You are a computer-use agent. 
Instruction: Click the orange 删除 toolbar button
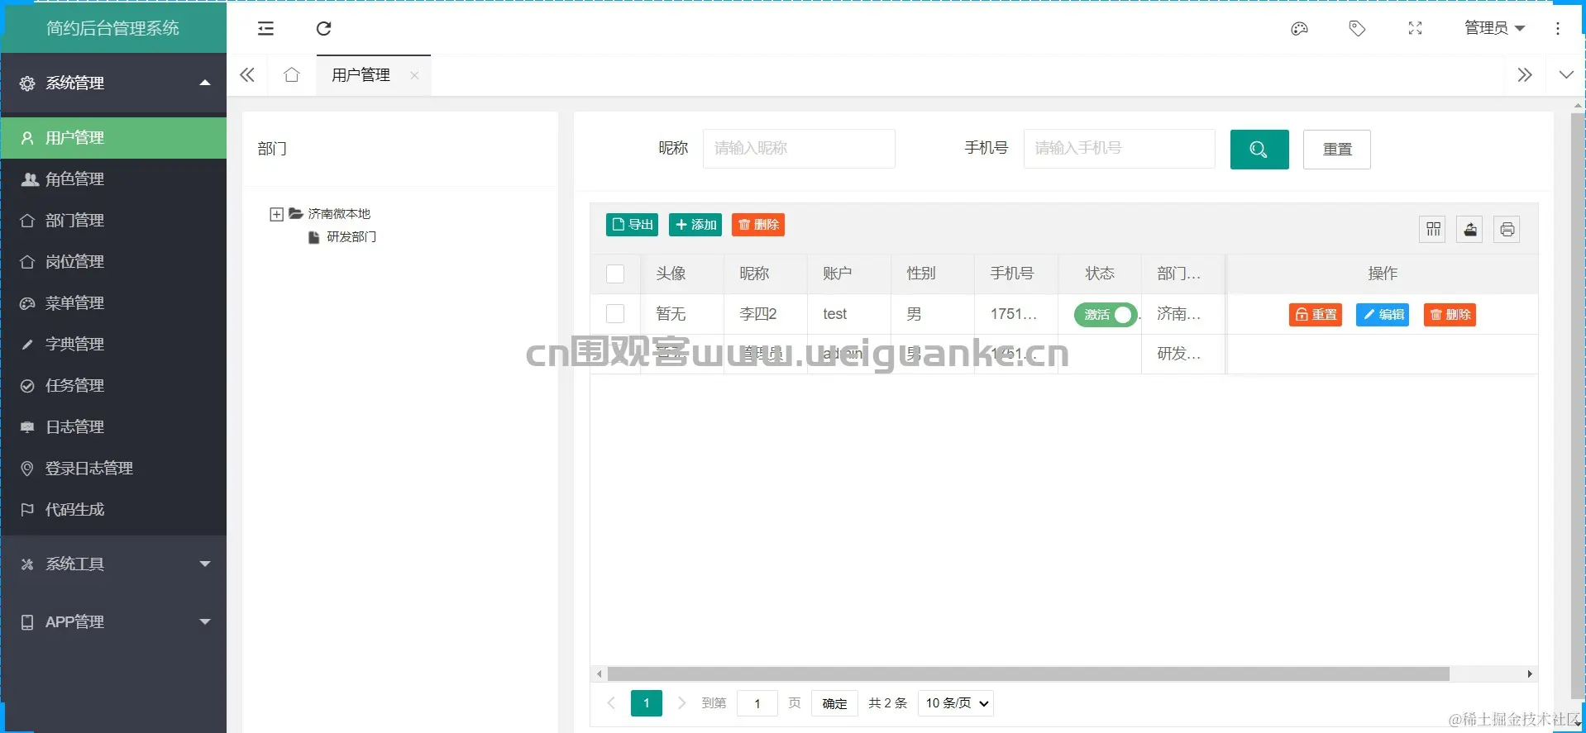(758, 225)
